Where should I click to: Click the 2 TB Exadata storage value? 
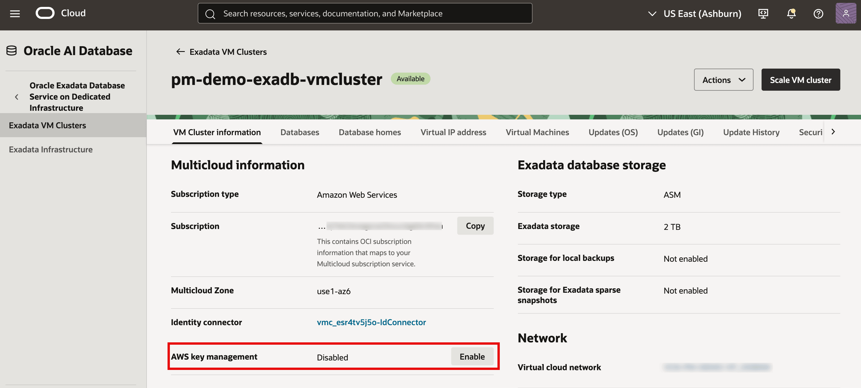click(x=672, y=227)
